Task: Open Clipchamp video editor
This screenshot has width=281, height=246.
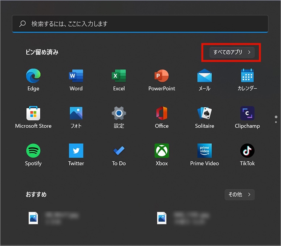Action: point(247,117)
